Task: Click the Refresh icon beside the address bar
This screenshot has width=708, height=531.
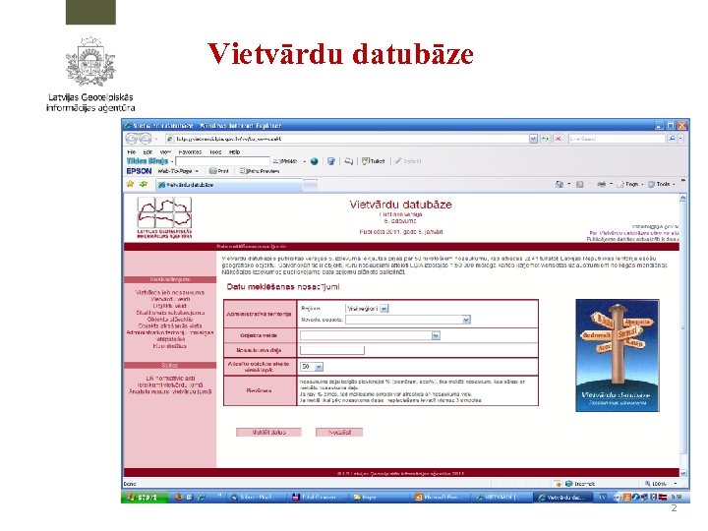Action: [545, 139]
